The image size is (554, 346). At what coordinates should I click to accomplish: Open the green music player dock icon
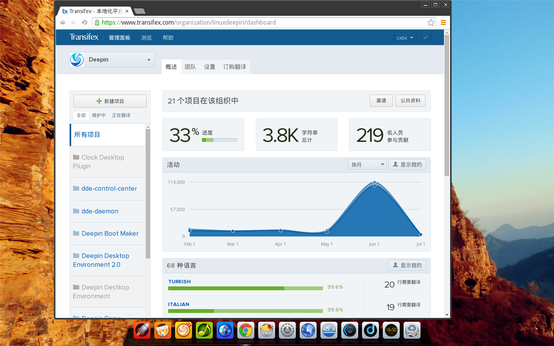pyautogui.click(x=204, y=330)
